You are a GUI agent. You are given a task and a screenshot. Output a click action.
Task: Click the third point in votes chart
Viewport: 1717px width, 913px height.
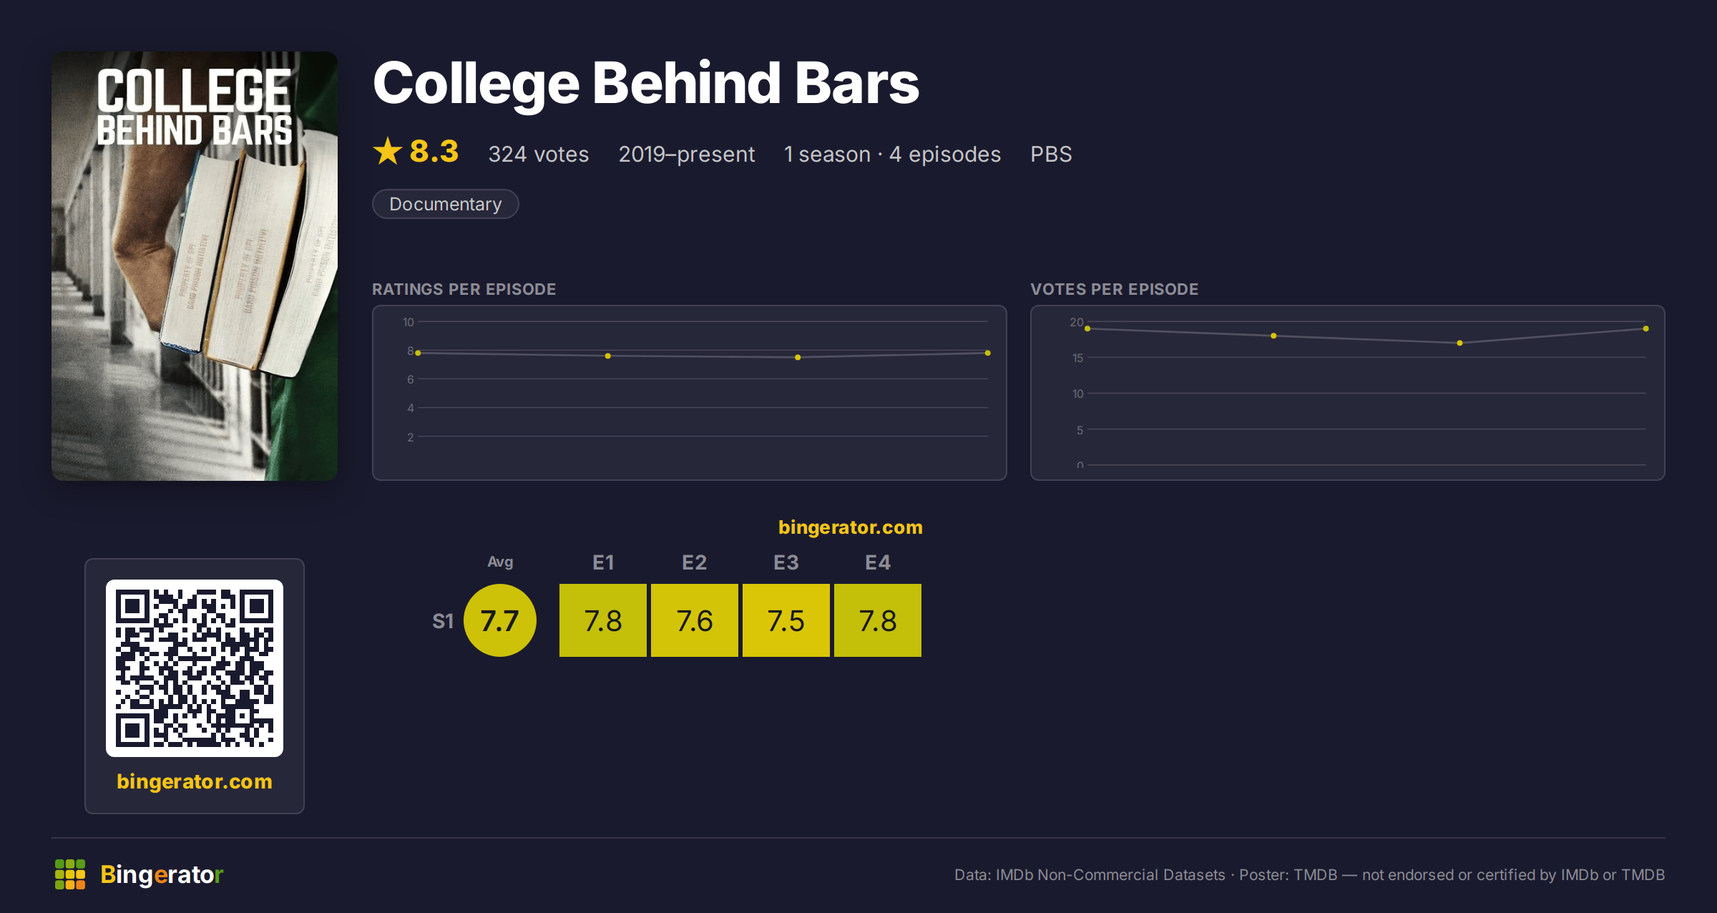(1460, 343)
